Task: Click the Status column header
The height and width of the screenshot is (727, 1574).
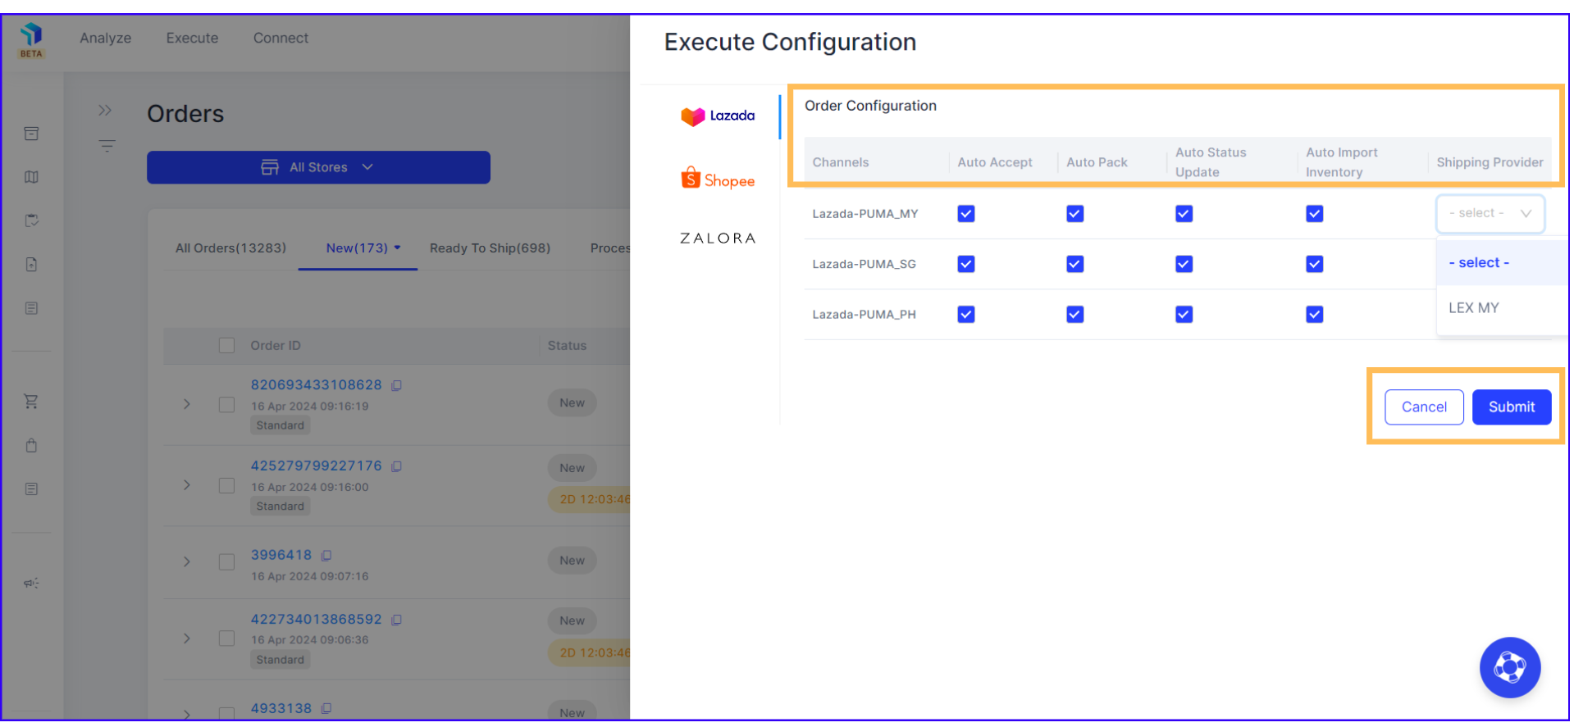Action: coord(567,346)
